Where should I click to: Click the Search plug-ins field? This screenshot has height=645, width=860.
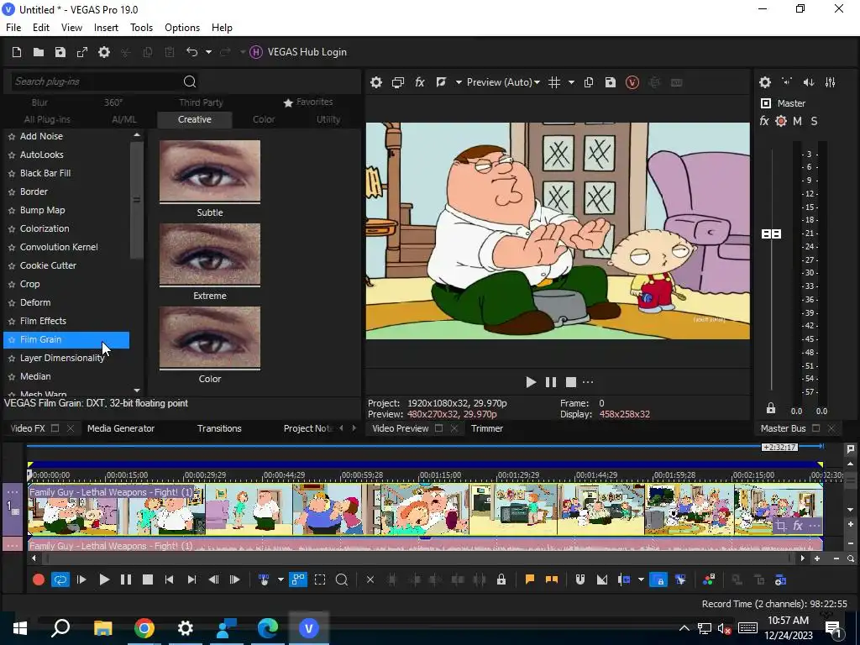pos(96,81)
